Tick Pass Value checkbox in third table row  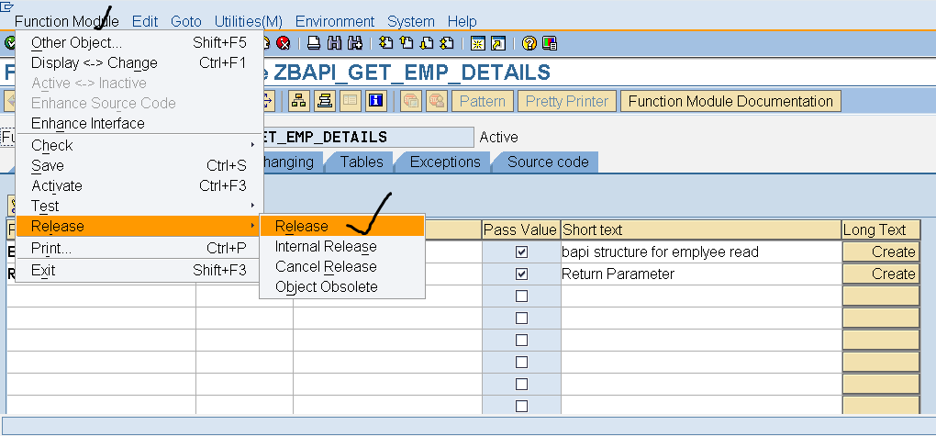(x=522, y=296)
